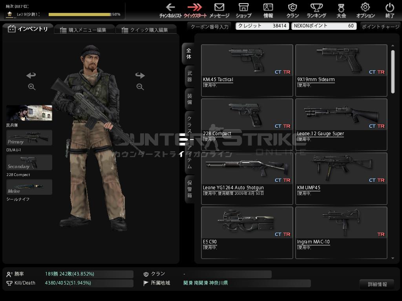Click the region 関東 南関東 神奈川県 text
Viewport: 402px width, 301px height.
pos(206,283)
